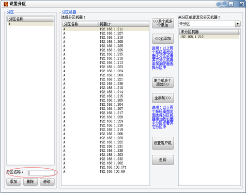Click the 机器IP column header

click(123, 24)
